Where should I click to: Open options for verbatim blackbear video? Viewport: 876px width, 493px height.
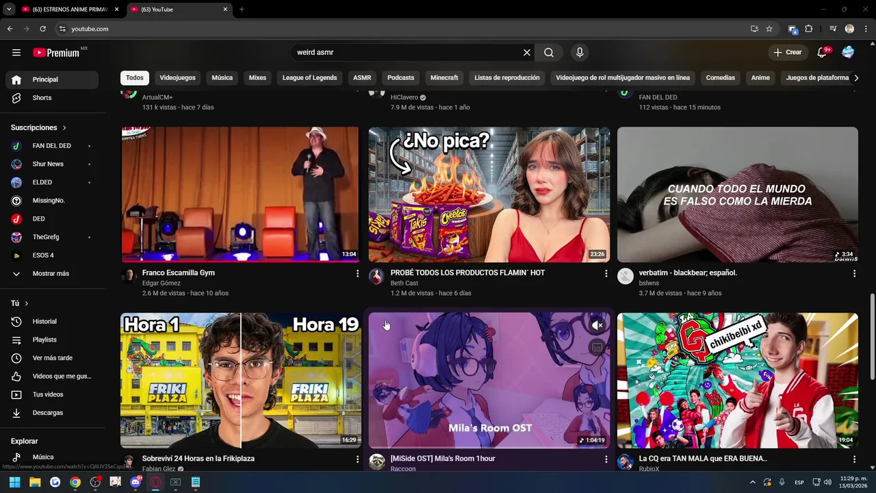click(x=854, y=273)
